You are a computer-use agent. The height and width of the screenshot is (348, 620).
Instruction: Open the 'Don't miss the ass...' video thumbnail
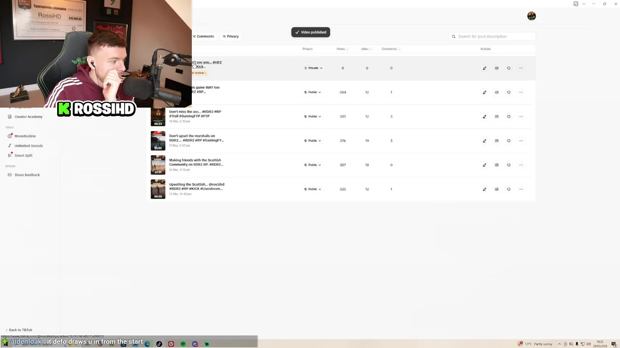click(x=158, y=116)
